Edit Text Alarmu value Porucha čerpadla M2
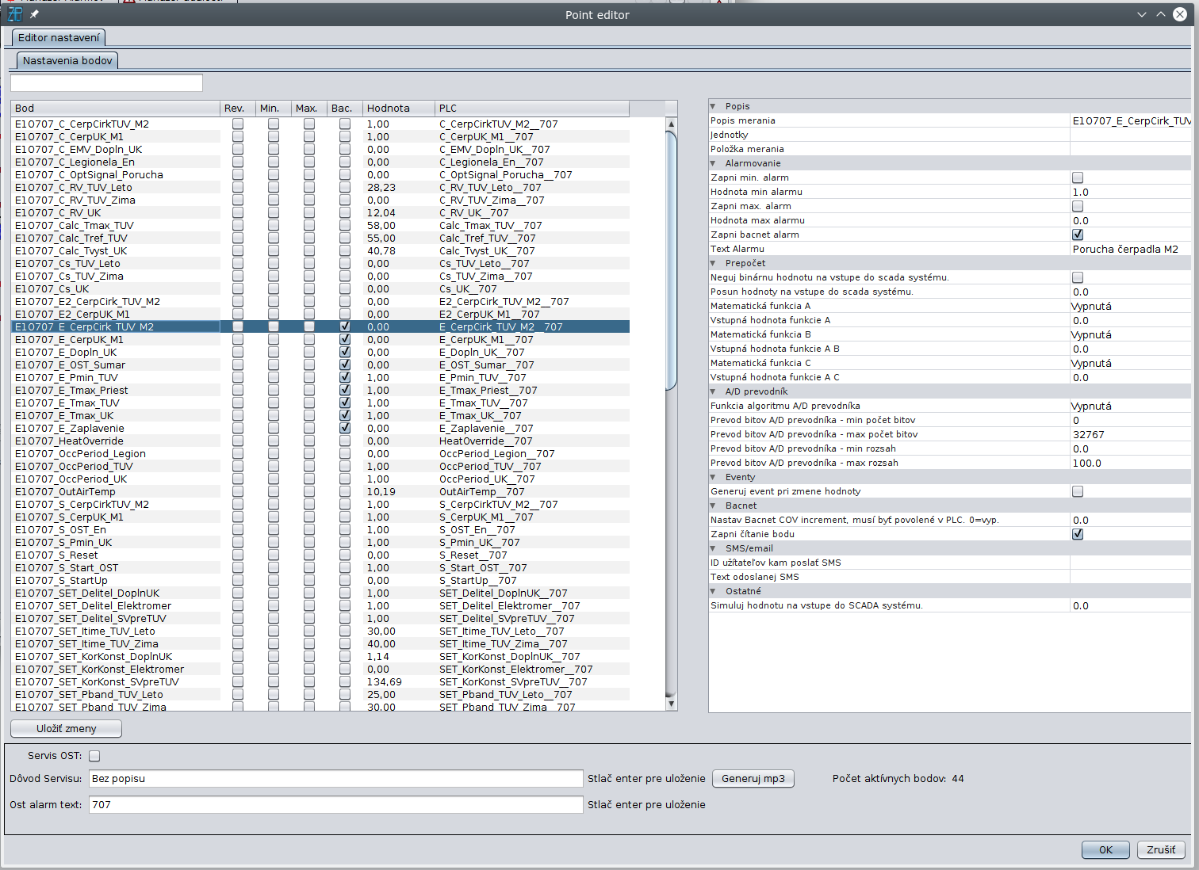This screenshot has width=1199, height=870. point(1130,249)
